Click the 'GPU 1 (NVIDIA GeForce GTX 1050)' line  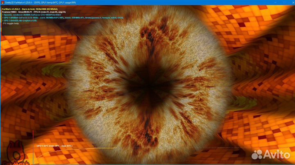(x=62, y=18)
